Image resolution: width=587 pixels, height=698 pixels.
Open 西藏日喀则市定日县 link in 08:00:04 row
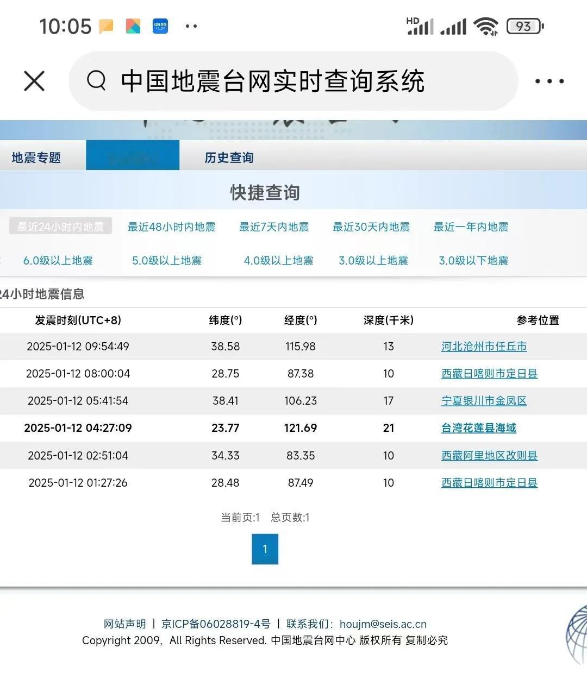(x=489, y=374)
